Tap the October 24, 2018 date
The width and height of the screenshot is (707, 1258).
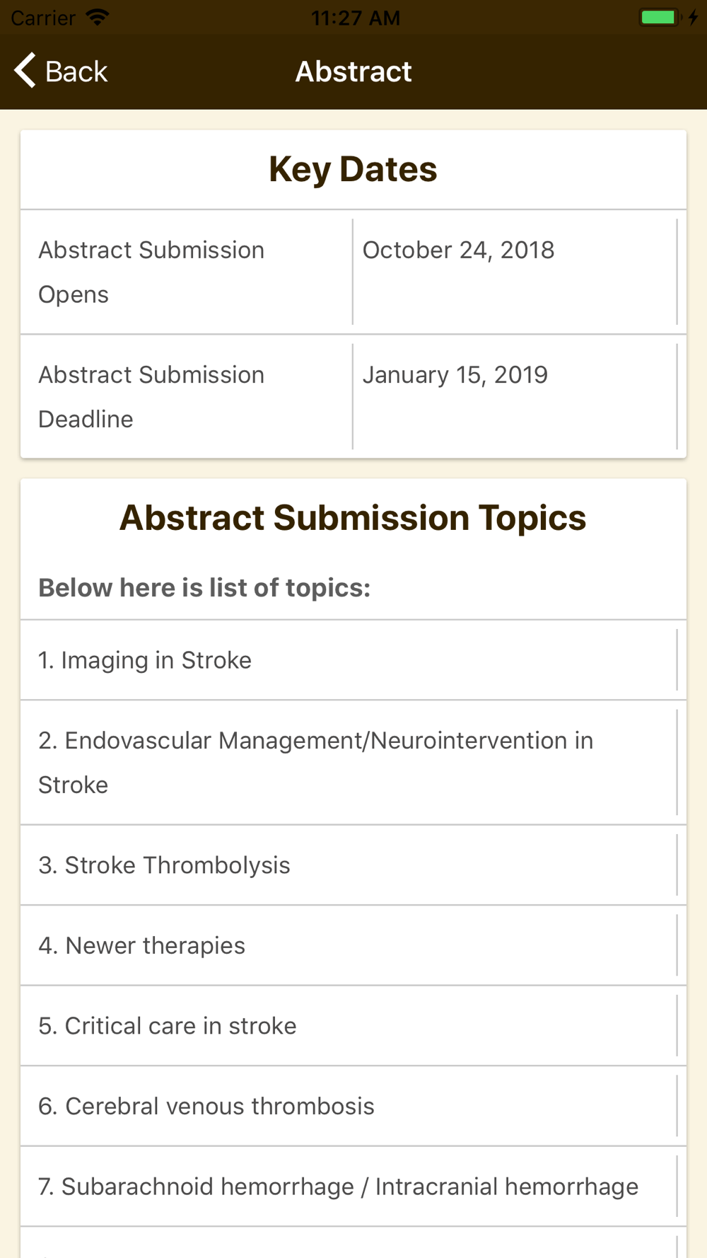click(458, 250)
